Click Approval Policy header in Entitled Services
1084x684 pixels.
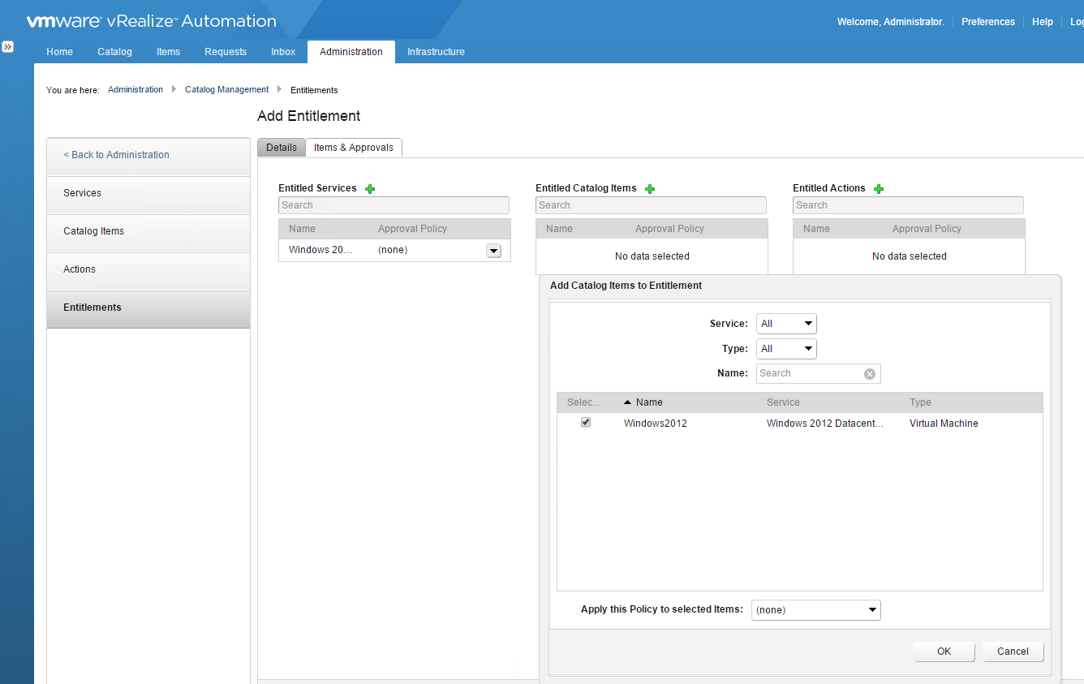(x=412, y=229)
